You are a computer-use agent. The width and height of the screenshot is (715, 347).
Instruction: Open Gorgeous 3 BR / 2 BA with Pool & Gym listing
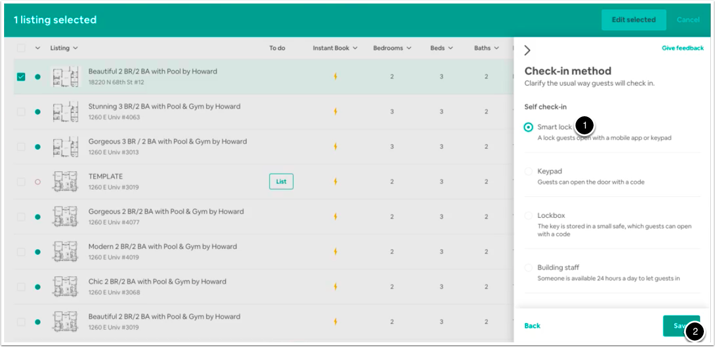[x=168, y=141]
